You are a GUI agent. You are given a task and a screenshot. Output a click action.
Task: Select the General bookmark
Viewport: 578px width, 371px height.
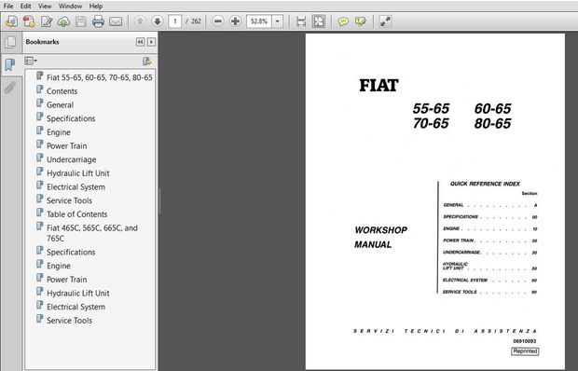click(60, 104)
